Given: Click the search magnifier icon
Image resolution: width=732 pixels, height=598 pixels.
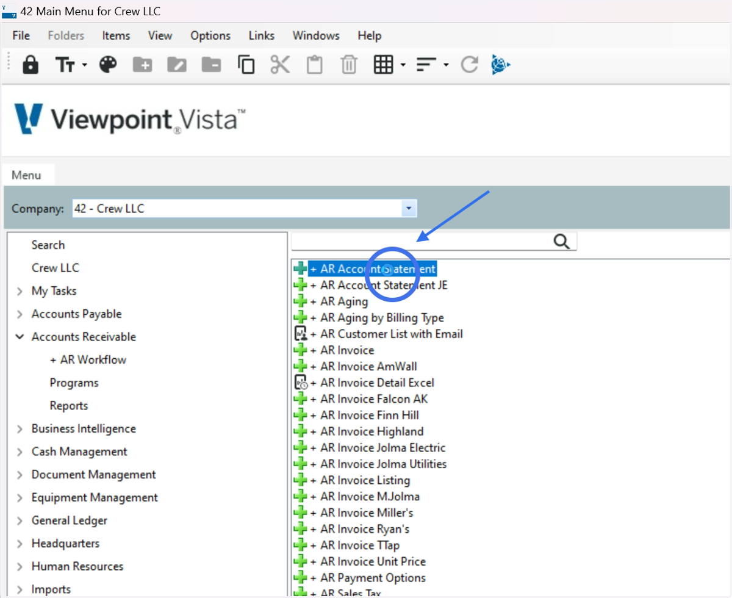Looking at the screenshot, I should coord(562,241).
